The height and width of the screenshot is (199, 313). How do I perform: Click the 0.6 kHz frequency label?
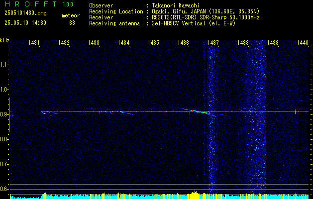click(x=3, y=189)
